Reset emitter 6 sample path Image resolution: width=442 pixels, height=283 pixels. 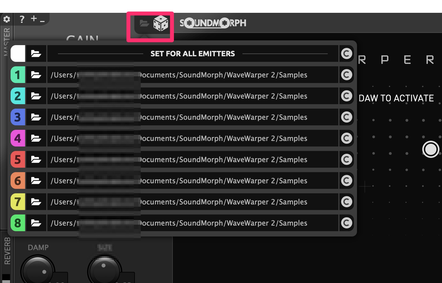tap(347, 181)
